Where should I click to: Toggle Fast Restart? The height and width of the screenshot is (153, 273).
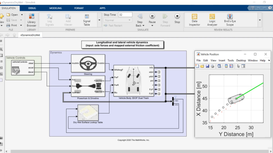(113, 26)
